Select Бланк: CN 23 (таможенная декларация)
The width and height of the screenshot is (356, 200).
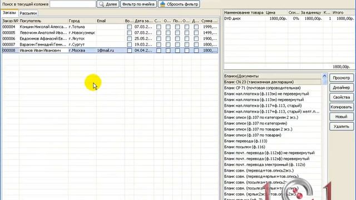273,82
